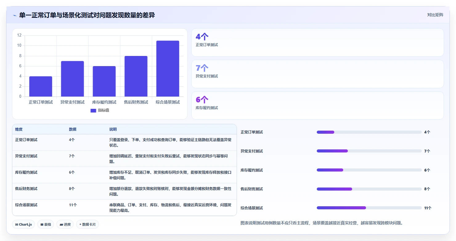
Task: Toggle the 指标值 legend color swatch
Action: pos(93,111)
